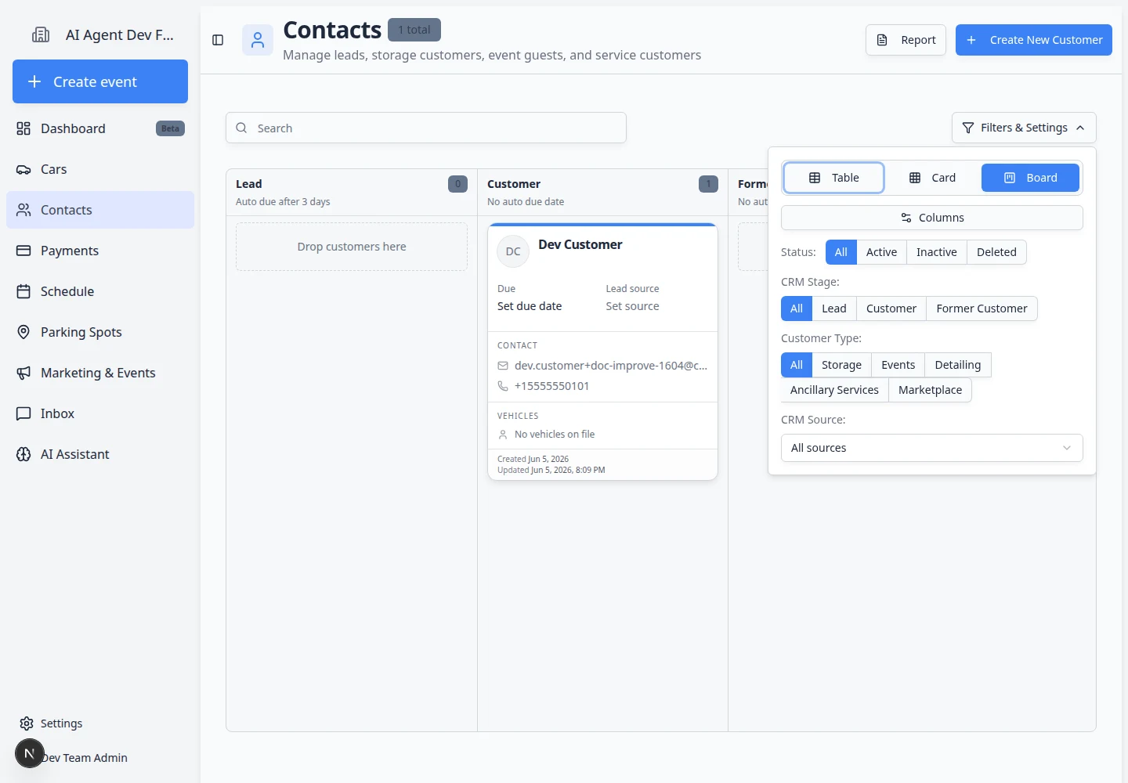The image size is (1128, 783).
Task: Click Create event button
Action: click(x=100, y=81)
